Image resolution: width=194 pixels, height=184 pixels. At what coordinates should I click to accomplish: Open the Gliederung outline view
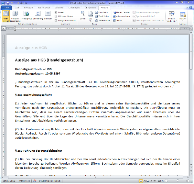pos(38,16)
